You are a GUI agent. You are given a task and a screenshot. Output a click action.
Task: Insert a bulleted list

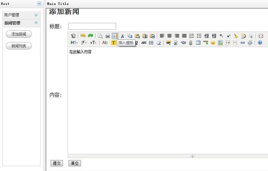199,36
